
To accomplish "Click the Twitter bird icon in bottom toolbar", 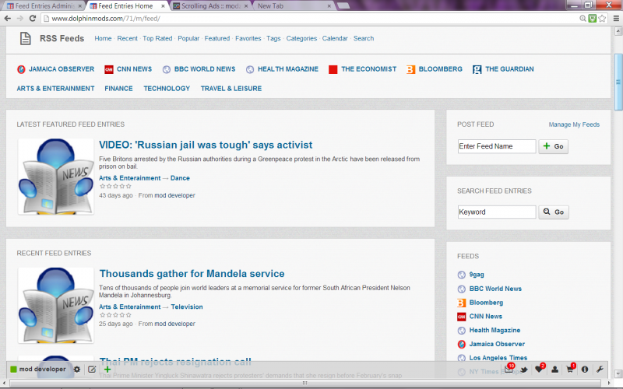I will pos(524,370).
